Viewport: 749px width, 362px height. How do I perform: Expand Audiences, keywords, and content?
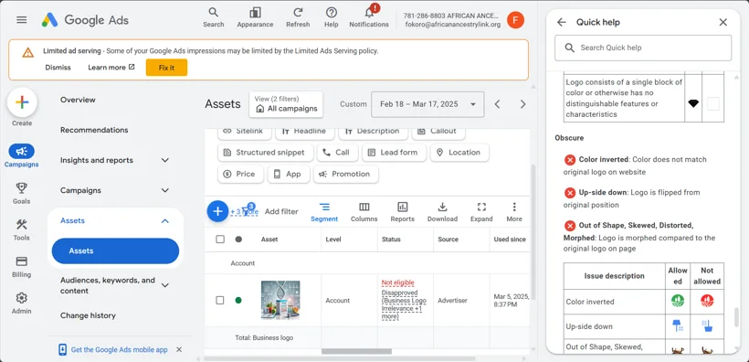pyautogui.click(x=115, y=285)
